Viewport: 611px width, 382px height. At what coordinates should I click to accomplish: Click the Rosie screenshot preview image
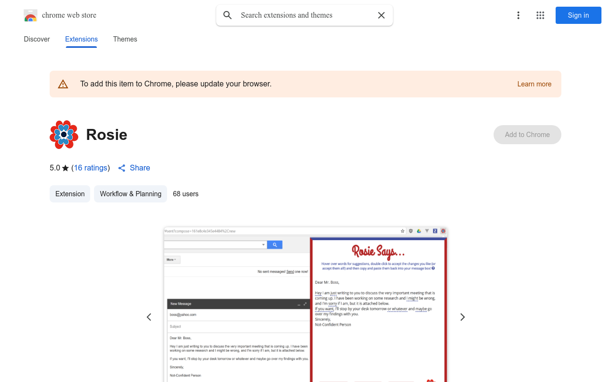(305, 304)
